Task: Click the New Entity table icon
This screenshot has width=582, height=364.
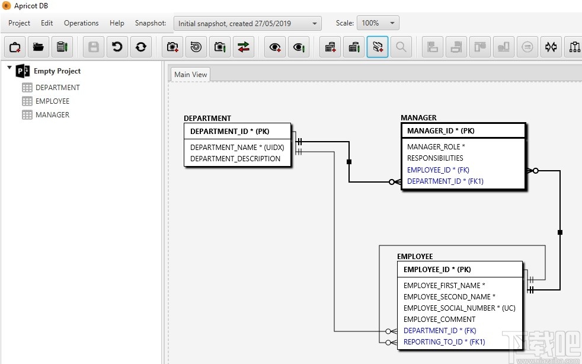Action: click(330, 47)
